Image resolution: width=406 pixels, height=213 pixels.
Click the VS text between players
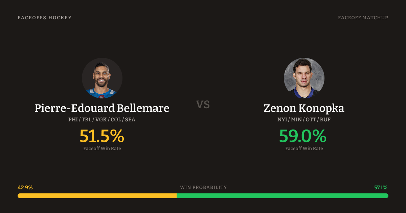click(203, 104)
